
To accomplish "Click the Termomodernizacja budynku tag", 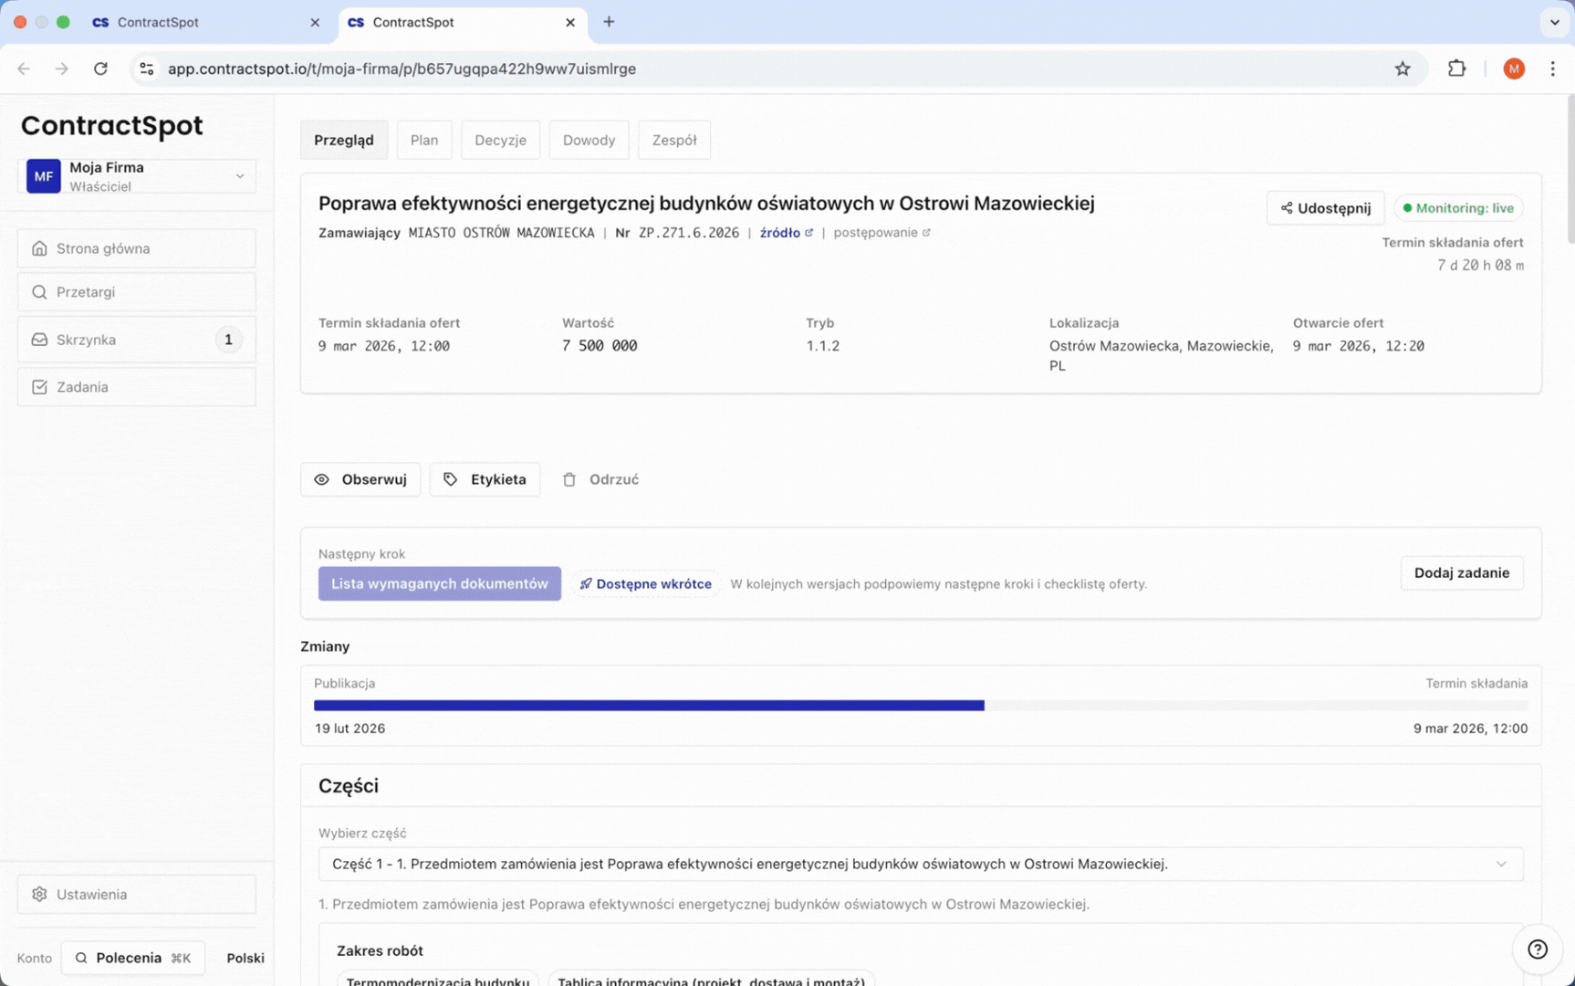I will [x=438, y=980].
